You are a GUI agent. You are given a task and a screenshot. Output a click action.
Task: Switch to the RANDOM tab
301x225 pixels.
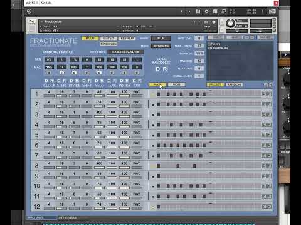tap(234, 84)
